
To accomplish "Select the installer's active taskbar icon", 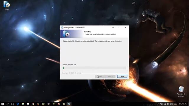I will 69,104.
